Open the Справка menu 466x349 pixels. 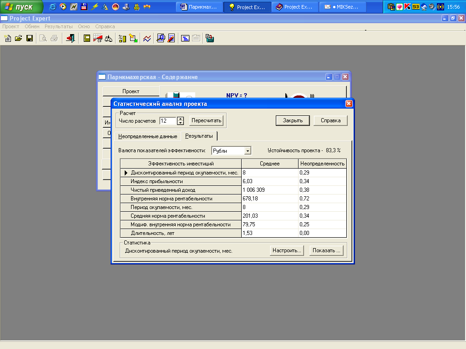click(x=105, y=26)
